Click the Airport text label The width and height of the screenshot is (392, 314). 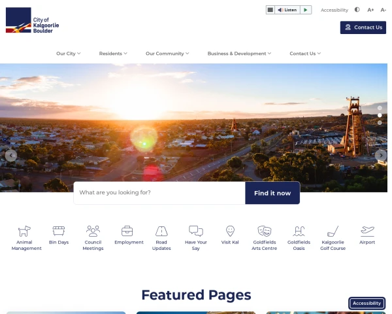367,243
